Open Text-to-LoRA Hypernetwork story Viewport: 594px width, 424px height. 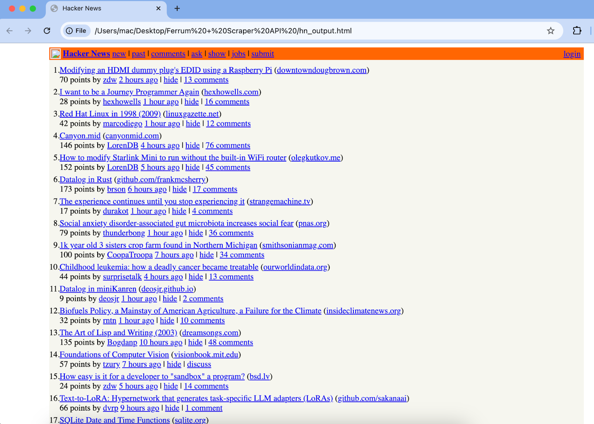click(196, 398)
